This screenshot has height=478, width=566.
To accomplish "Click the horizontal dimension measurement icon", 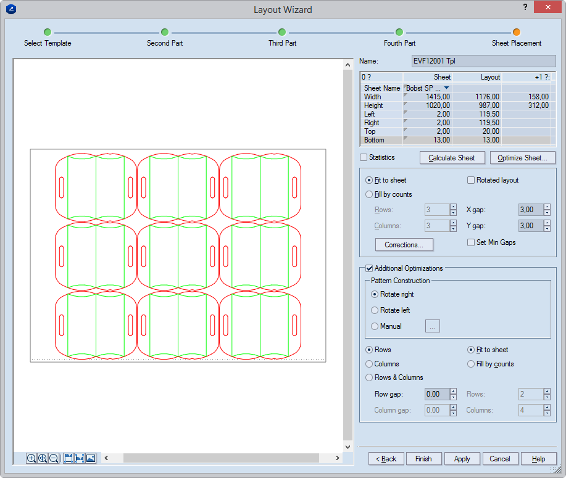I will (x=80, y=458).
